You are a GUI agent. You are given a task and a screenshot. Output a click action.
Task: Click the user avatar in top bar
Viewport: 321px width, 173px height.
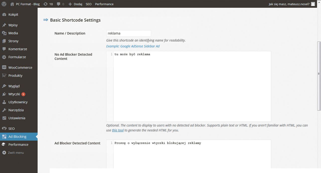tap(313, 4)
